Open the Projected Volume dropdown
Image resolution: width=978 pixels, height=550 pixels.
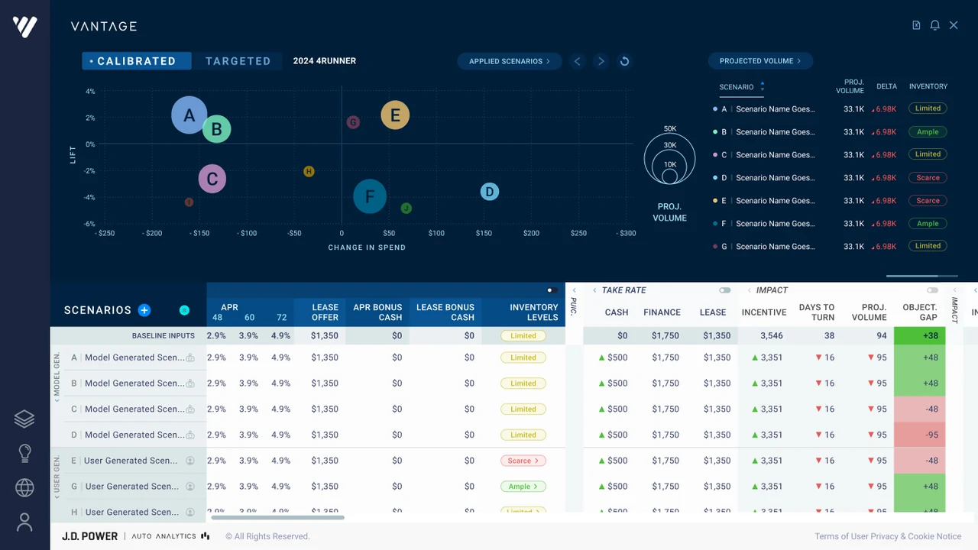[x=760, y=61]
